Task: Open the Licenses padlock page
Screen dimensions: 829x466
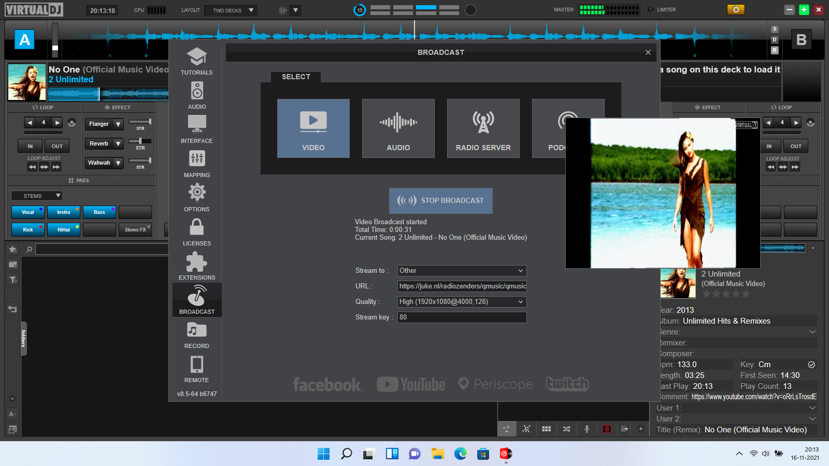Action: 197,232
